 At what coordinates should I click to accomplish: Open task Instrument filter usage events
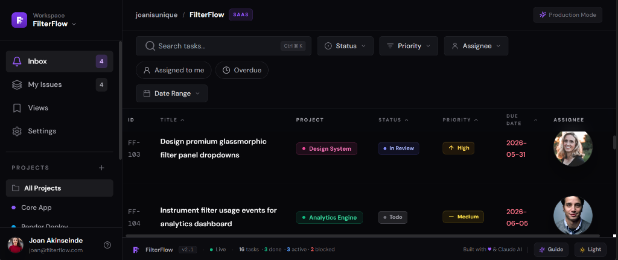coord(218,217)
